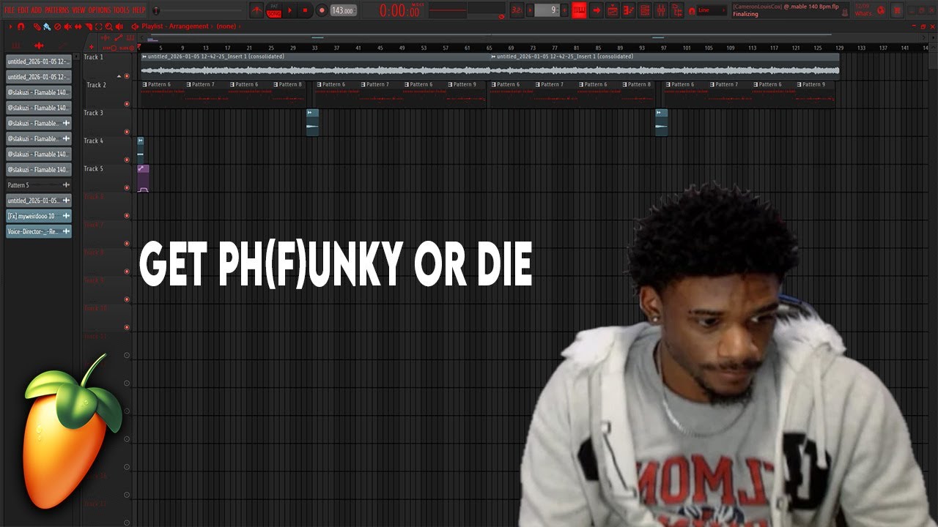Open the Line snap dropdown
Viewport: 938px width, 527px height.
(712, 10)
